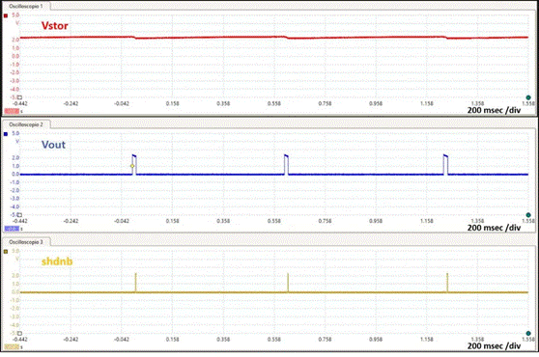Click the green circle handle in Vout plot
This screenshot has height=357, width=539.
coord(528,215)
